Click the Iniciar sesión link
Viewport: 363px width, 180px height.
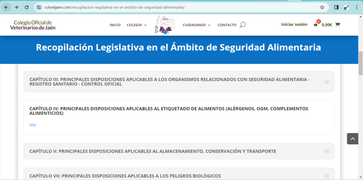click(294, 24)
